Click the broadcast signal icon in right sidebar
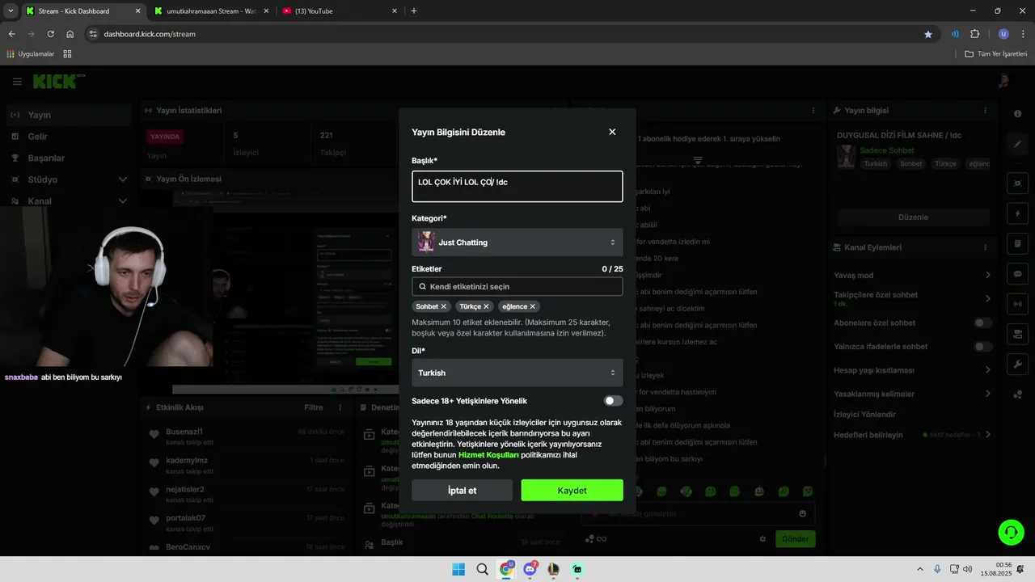The image size is (1035, 582). pyautogui.click(x=1017, y=304)
